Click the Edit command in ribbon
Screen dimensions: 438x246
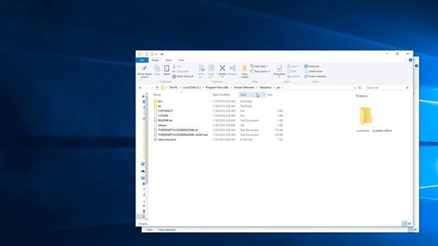tap(292, 71)
